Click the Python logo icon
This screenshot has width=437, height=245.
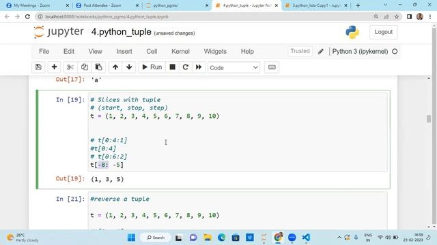point(352,32)
